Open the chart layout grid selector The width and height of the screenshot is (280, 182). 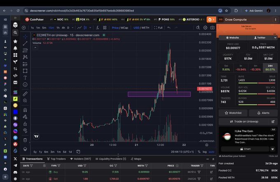coord(105,28)
